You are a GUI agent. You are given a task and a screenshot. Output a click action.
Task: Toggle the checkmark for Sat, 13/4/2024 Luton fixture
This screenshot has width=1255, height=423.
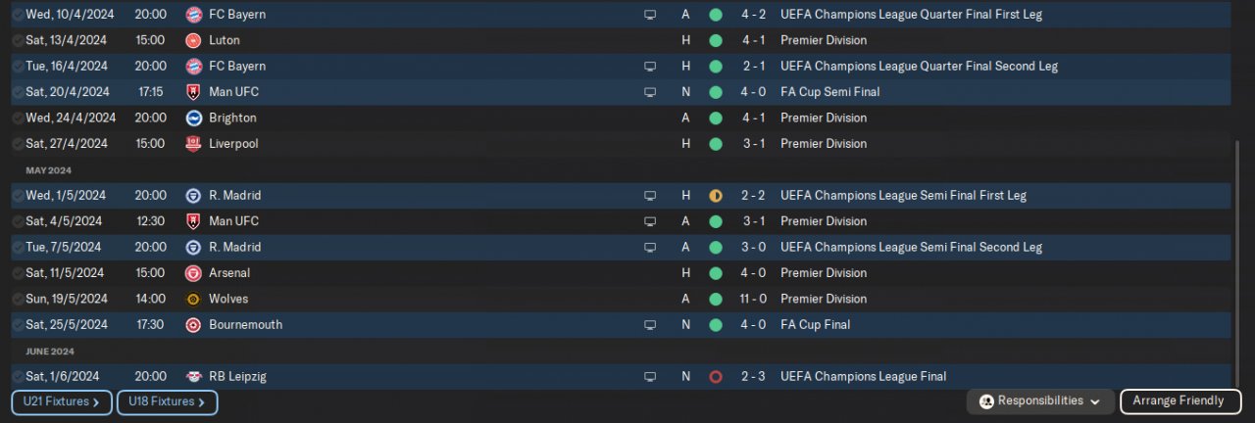click(19, 40)
